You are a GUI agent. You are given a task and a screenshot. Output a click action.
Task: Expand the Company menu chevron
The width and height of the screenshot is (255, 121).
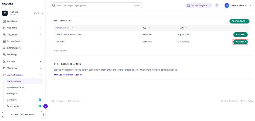(x=40, y=68)
